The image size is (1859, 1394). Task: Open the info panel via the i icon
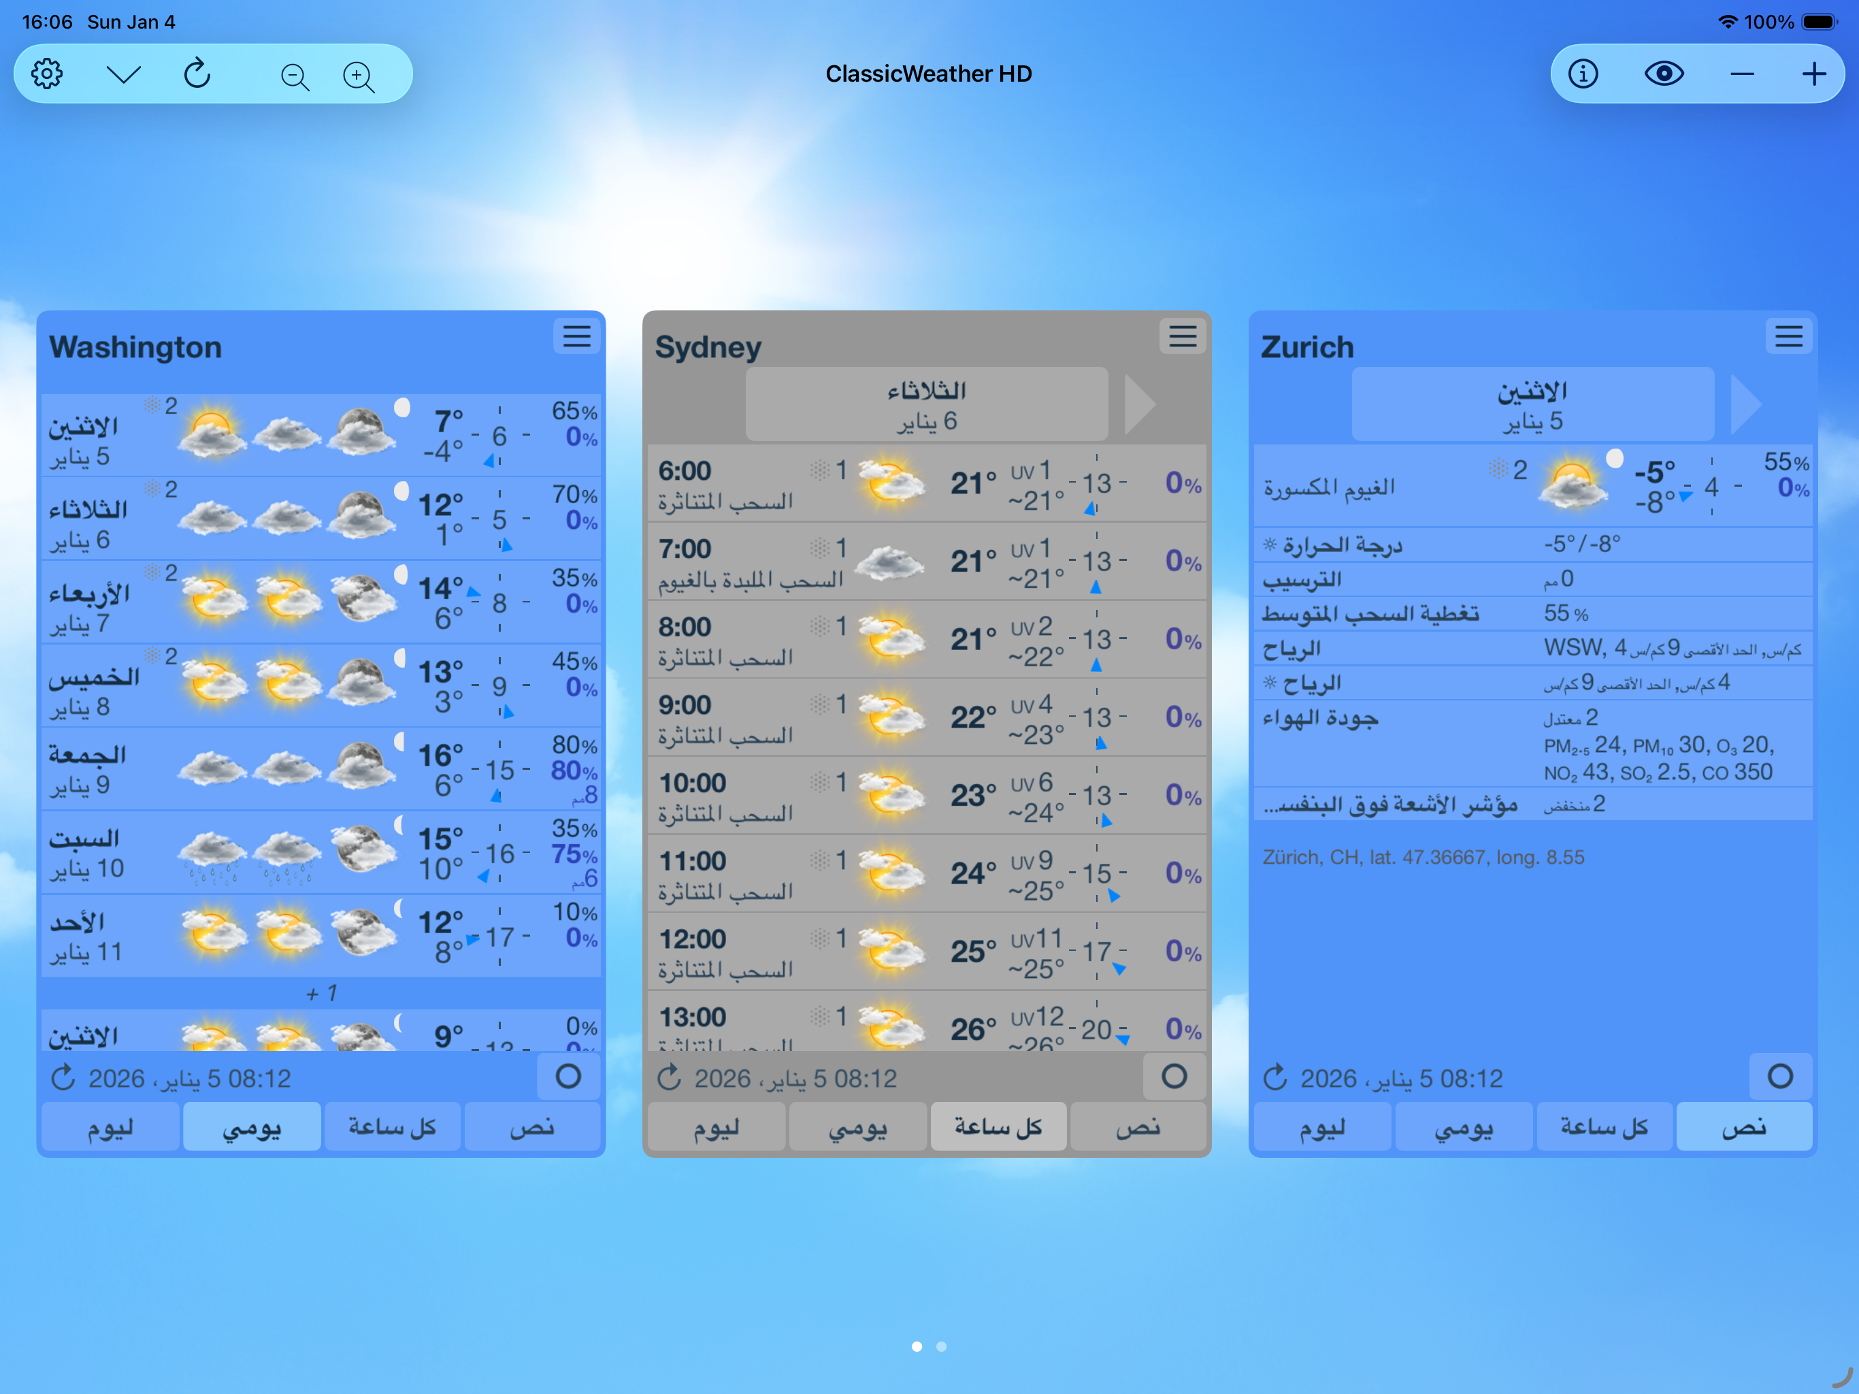pos(1583,73)
